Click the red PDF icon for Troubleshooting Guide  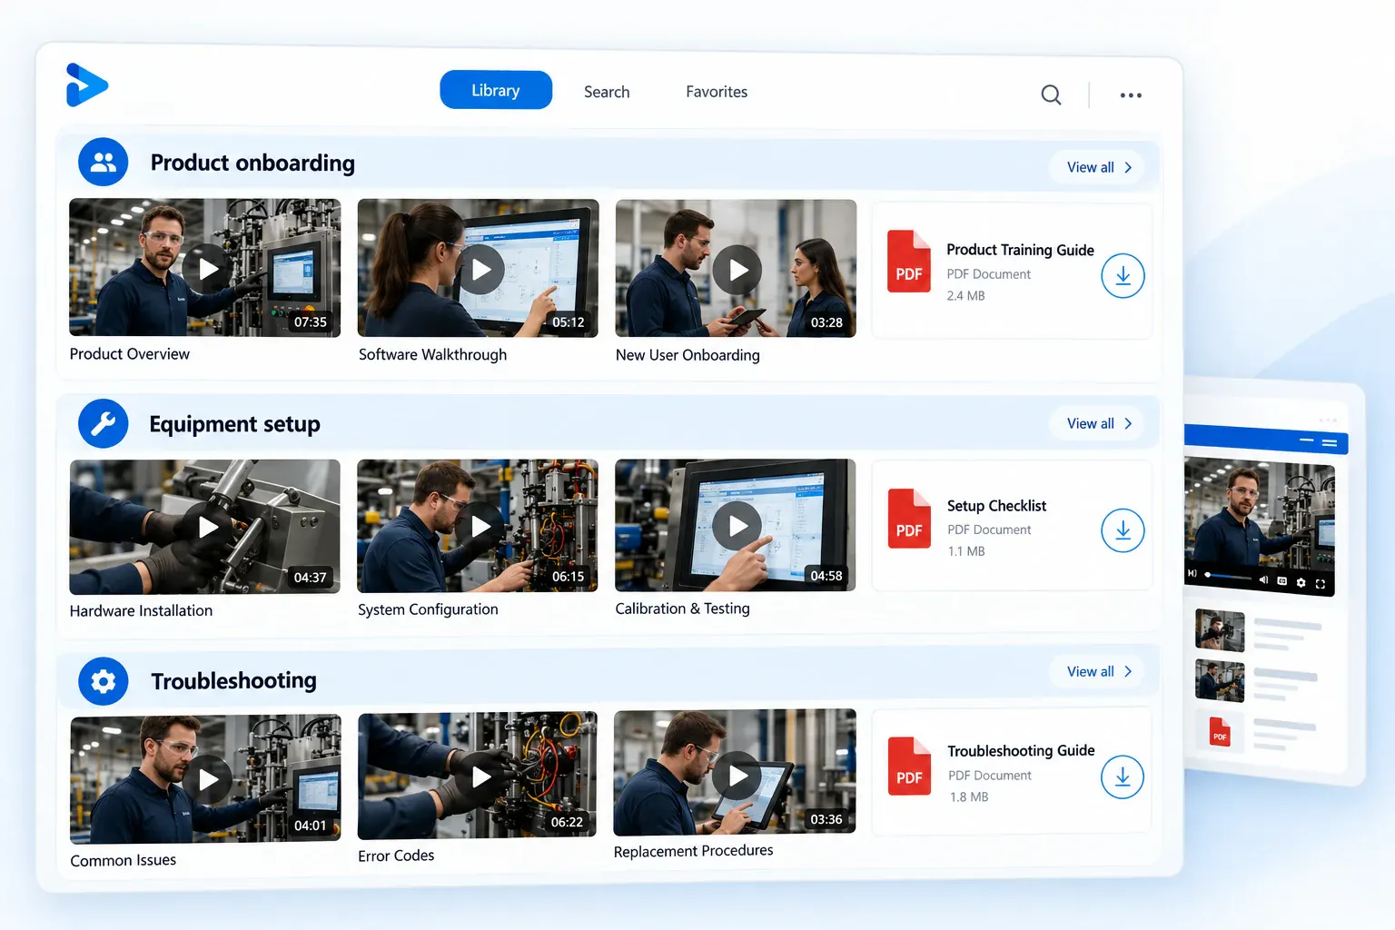pyautogui.click(x=909, y=766)
